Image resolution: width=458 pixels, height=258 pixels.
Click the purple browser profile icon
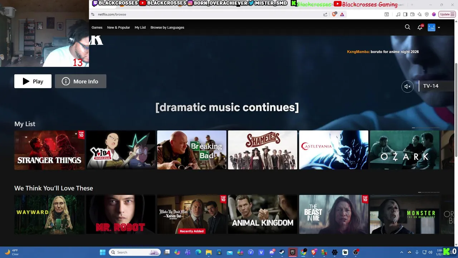[x=434, y=14]
